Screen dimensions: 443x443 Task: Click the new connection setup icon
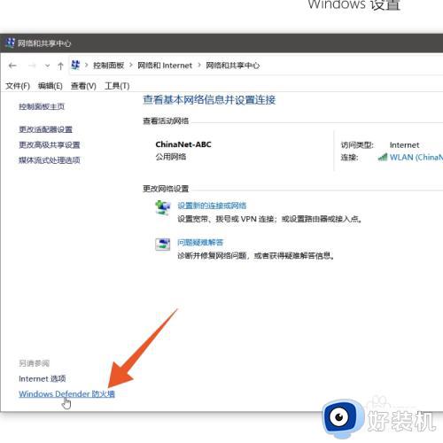tap(163, 208)
